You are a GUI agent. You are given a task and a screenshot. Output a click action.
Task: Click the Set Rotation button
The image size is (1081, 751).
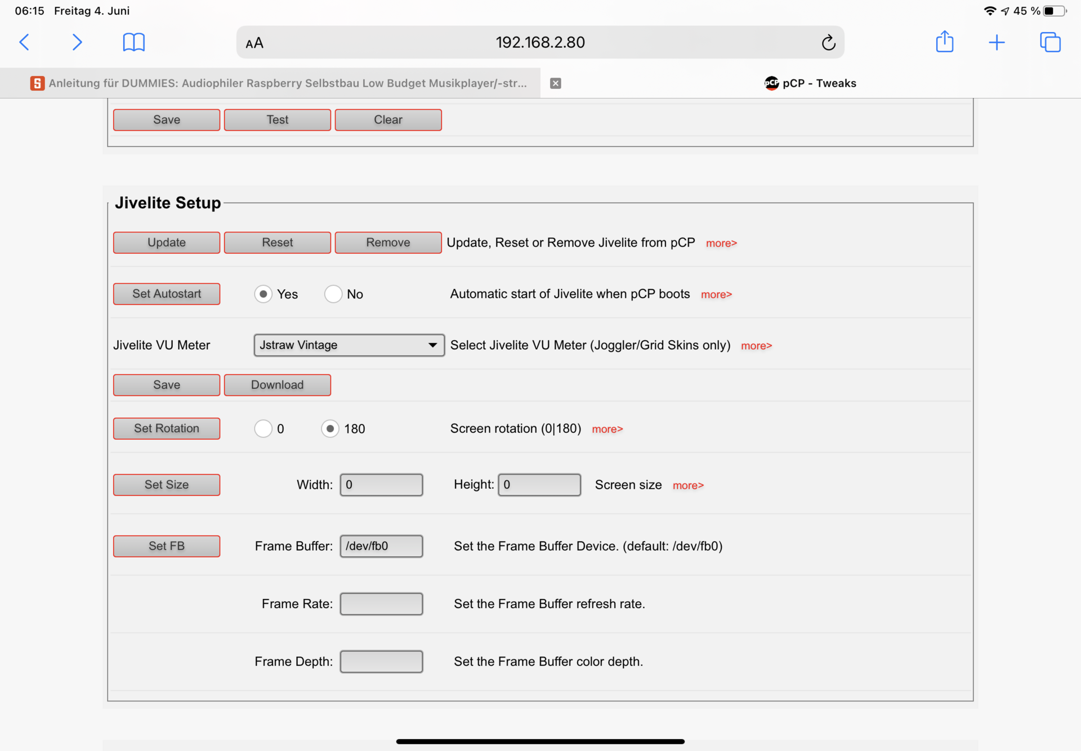tap(167, 428)
